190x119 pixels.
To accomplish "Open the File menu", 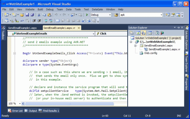I will click(x=4, y=9).
